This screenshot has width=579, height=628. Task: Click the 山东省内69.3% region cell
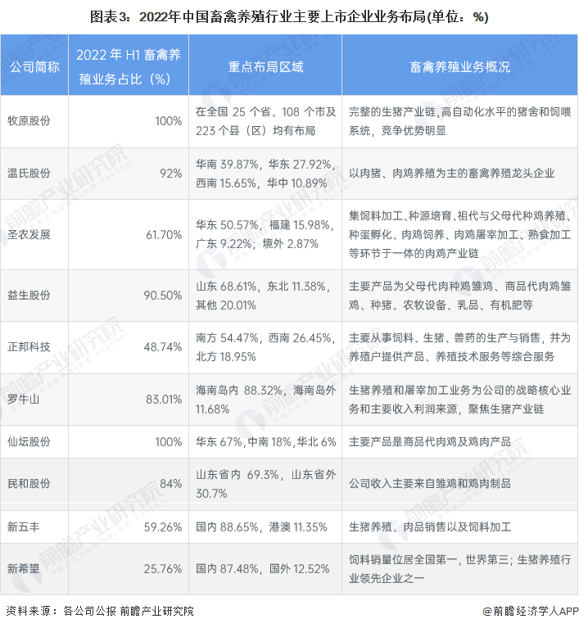click(265, 484)
